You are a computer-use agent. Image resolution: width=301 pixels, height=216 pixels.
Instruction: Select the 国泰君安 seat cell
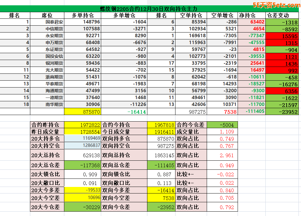click(54, 22)
